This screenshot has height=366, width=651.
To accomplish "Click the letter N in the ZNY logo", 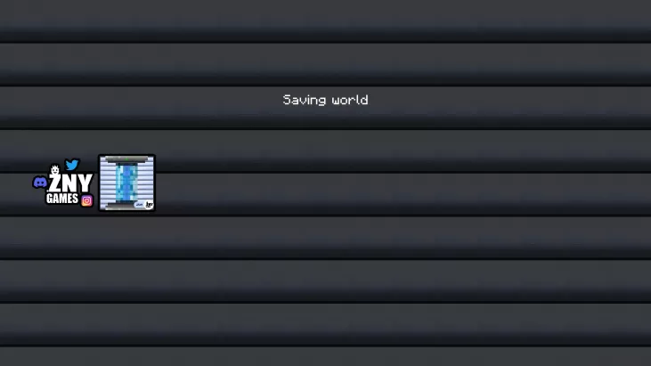I will click(69, 183).
